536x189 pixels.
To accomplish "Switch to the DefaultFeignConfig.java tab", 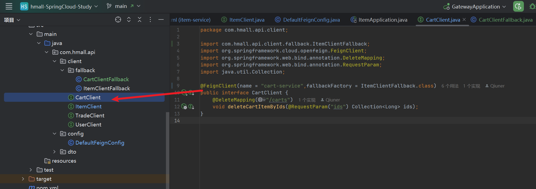I will tap(307, 20).
